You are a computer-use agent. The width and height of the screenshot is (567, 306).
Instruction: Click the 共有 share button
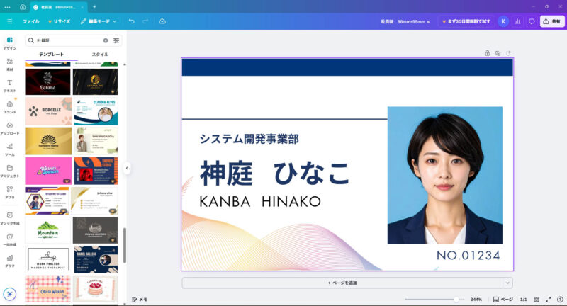[552, 21]
